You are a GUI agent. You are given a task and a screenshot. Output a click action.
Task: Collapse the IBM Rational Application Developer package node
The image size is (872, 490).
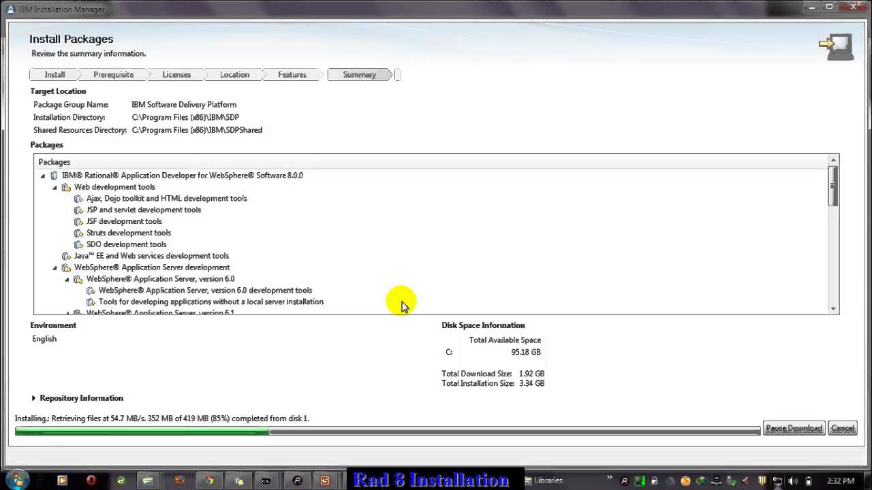coord(42,176)
